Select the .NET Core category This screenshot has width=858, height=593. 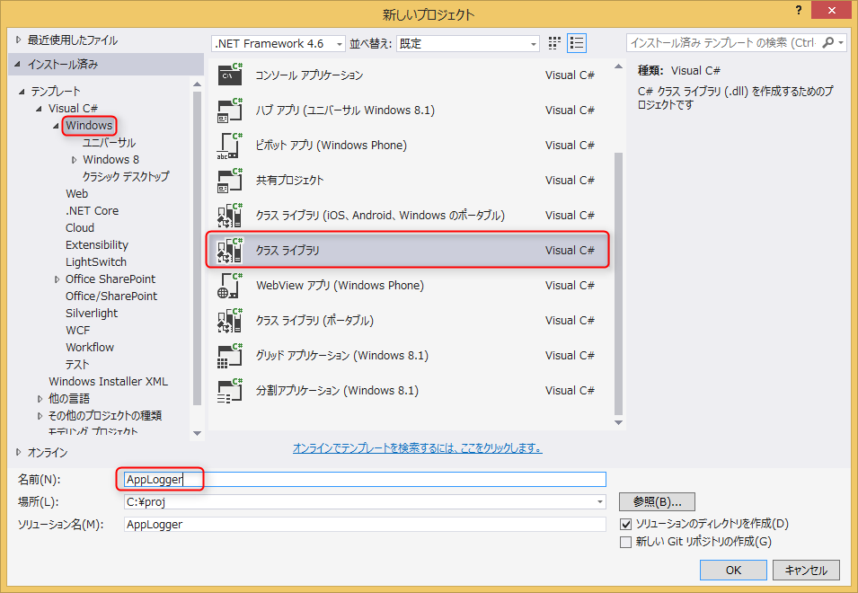click(x=92, y=210)
